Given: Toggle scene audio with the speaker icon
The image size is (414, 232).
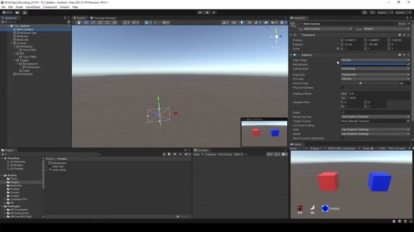Looking at the screenshot, I should point(249,23).
